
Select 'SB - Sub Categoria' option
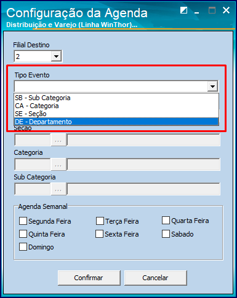[x=116, y=98]
